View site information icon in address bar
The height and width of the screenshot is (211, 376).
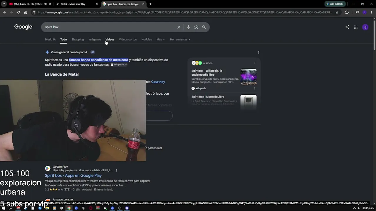tap(34, 12)
